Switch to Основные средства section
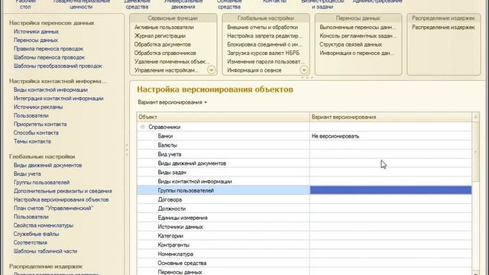 (229, 4)
